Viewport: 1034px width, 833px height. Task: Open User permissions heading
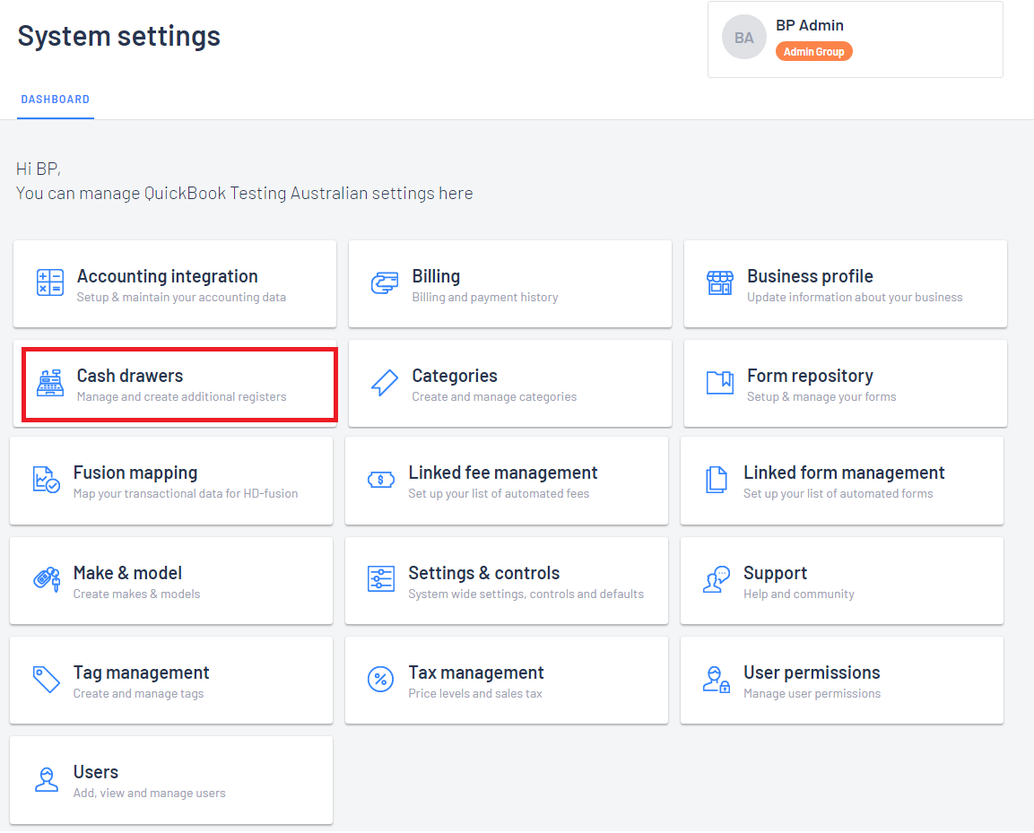(812, 672)
